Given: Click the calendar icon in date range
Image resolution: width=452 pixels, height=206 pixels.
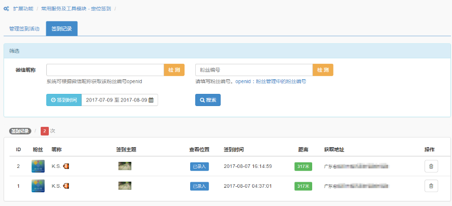Looking at the screenshot, I should tap(151, 100).
